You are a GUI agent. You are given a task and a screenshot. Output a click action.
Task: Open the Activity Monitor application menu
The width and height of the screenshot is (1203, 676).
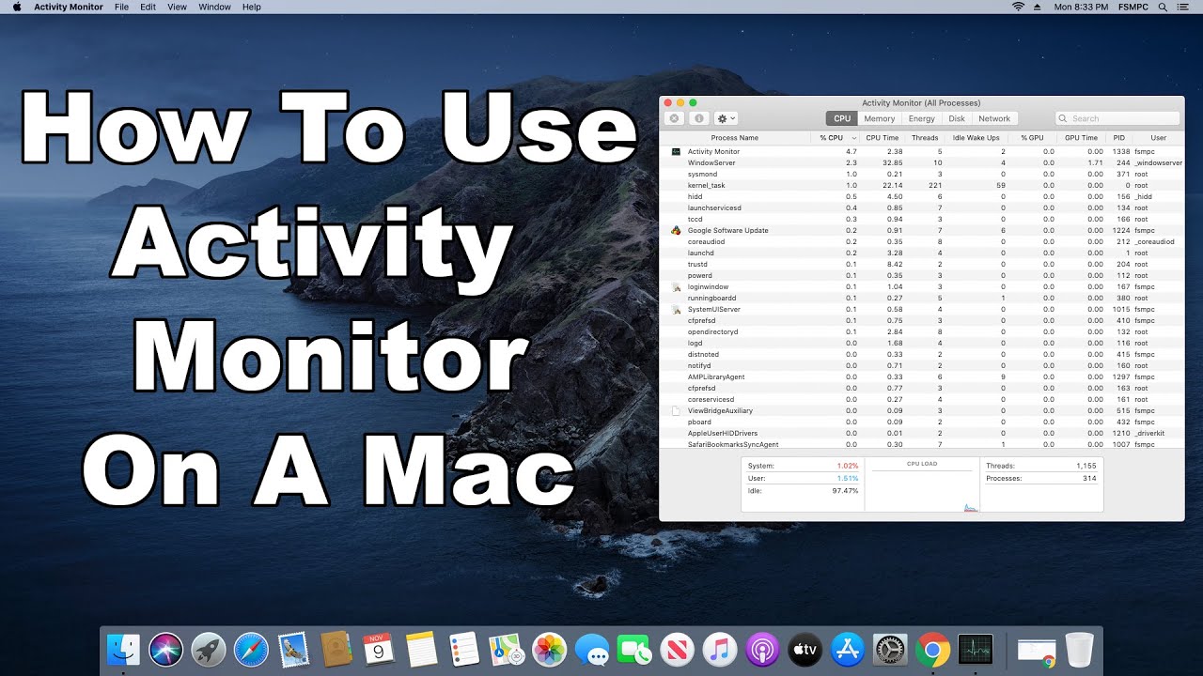[x=69, y=7]
